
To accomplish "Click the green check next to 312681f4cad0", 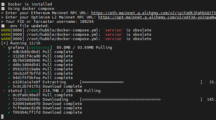I will point(9,56).
